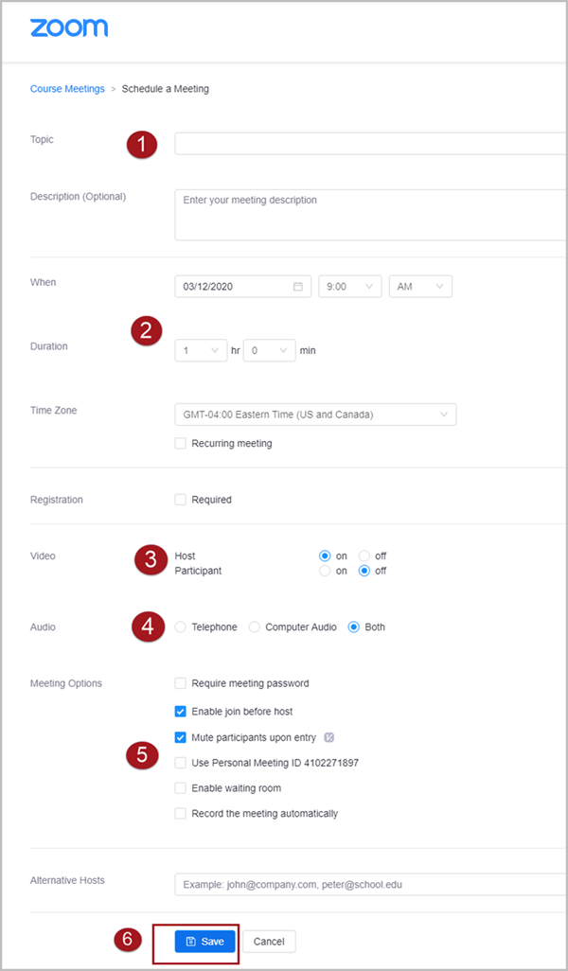Click the Save button
Viewport: 568px width, 971px height.
[x=205, y=942]
